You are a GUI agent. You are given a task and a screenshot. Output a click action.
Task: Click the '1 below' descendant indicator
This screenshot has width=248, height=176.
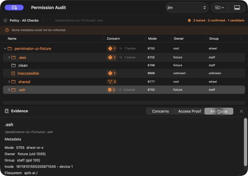tap(127, 57)
